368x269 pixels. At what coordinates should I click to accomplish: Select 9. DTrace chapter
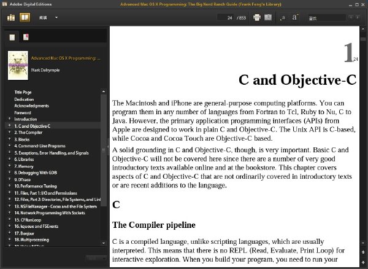click(x=23, y=179)
